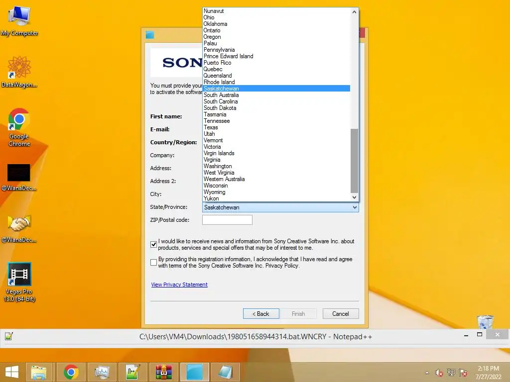
Task: Select Prince Edward Island from the list
Action: 276,56
